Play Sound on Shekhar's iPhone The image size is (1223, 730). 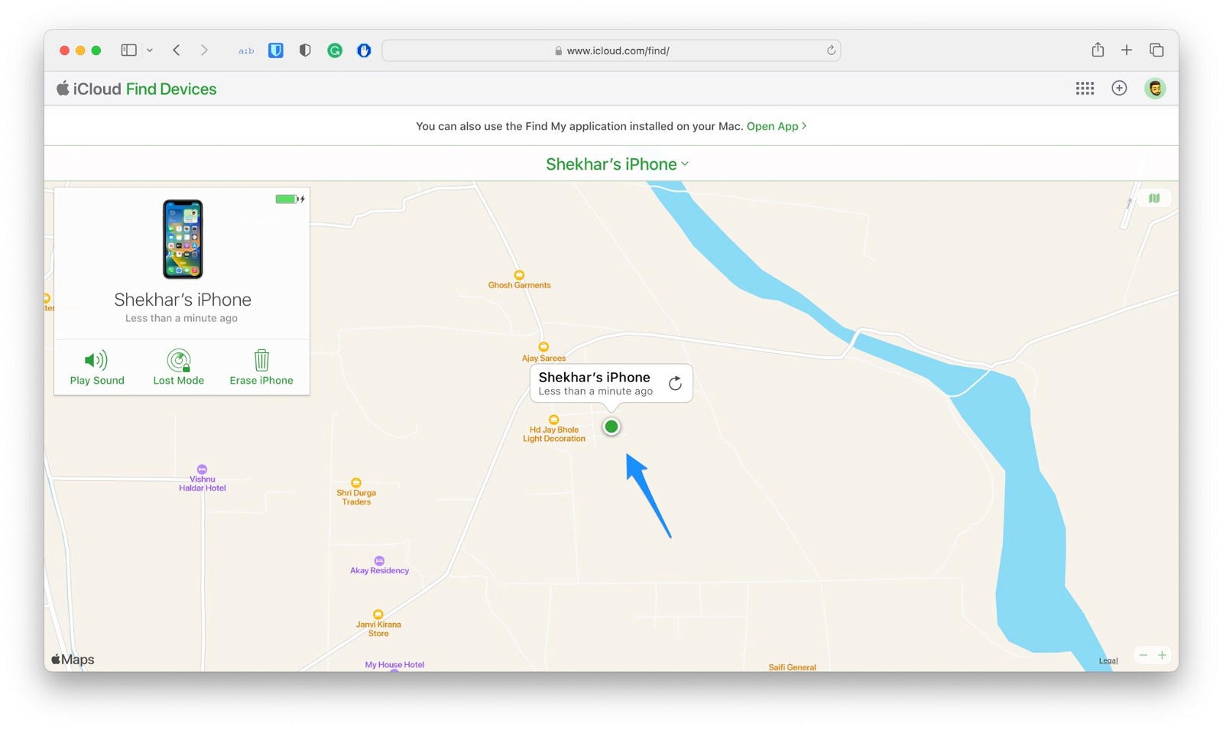coord(96,367)
